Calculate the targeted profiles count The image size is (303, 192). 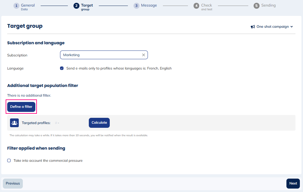coord(99,123)
